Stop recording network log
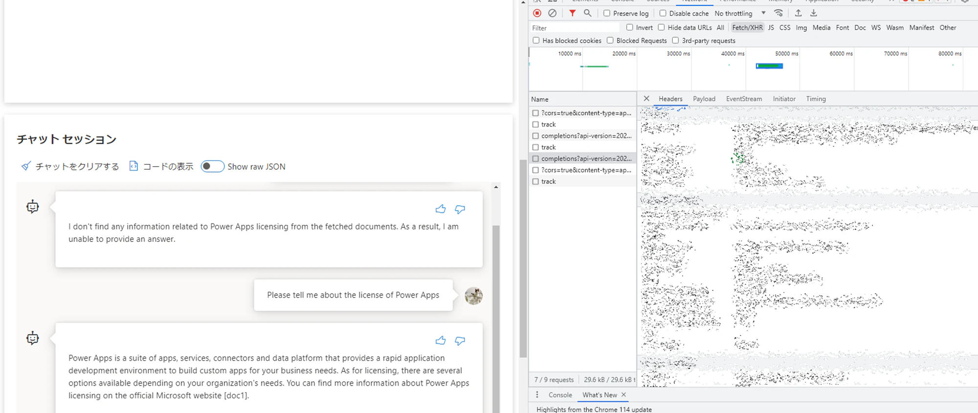 [x=537, y=13]
